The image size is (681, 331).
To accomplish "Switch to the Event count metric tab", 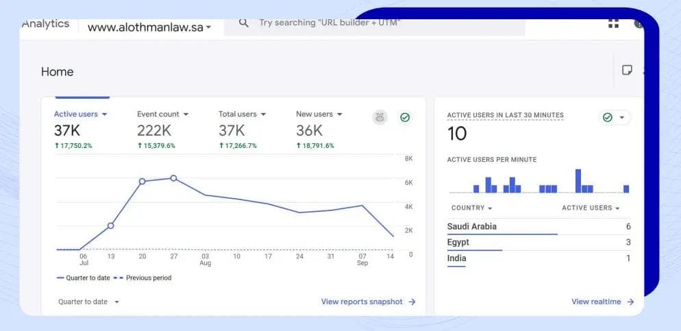I will tap(162, 114).
